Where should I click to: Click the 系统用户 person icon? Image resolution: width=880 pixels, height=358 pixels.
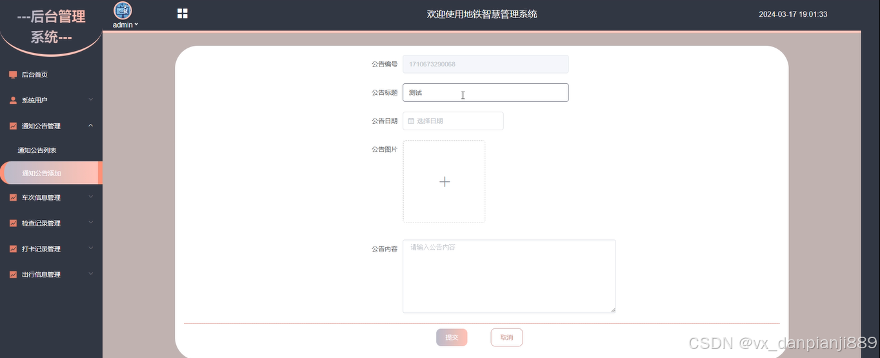click(13, 101)
